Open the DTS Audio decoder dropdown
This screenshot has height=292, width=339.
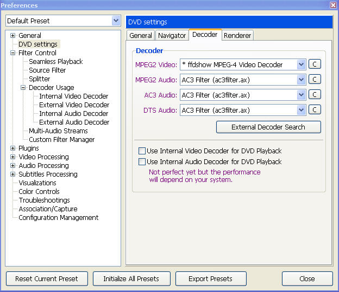click(302, 111)
